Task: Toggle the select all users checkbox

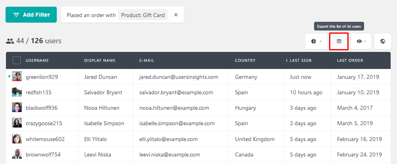Action: (x=17, y=60)
